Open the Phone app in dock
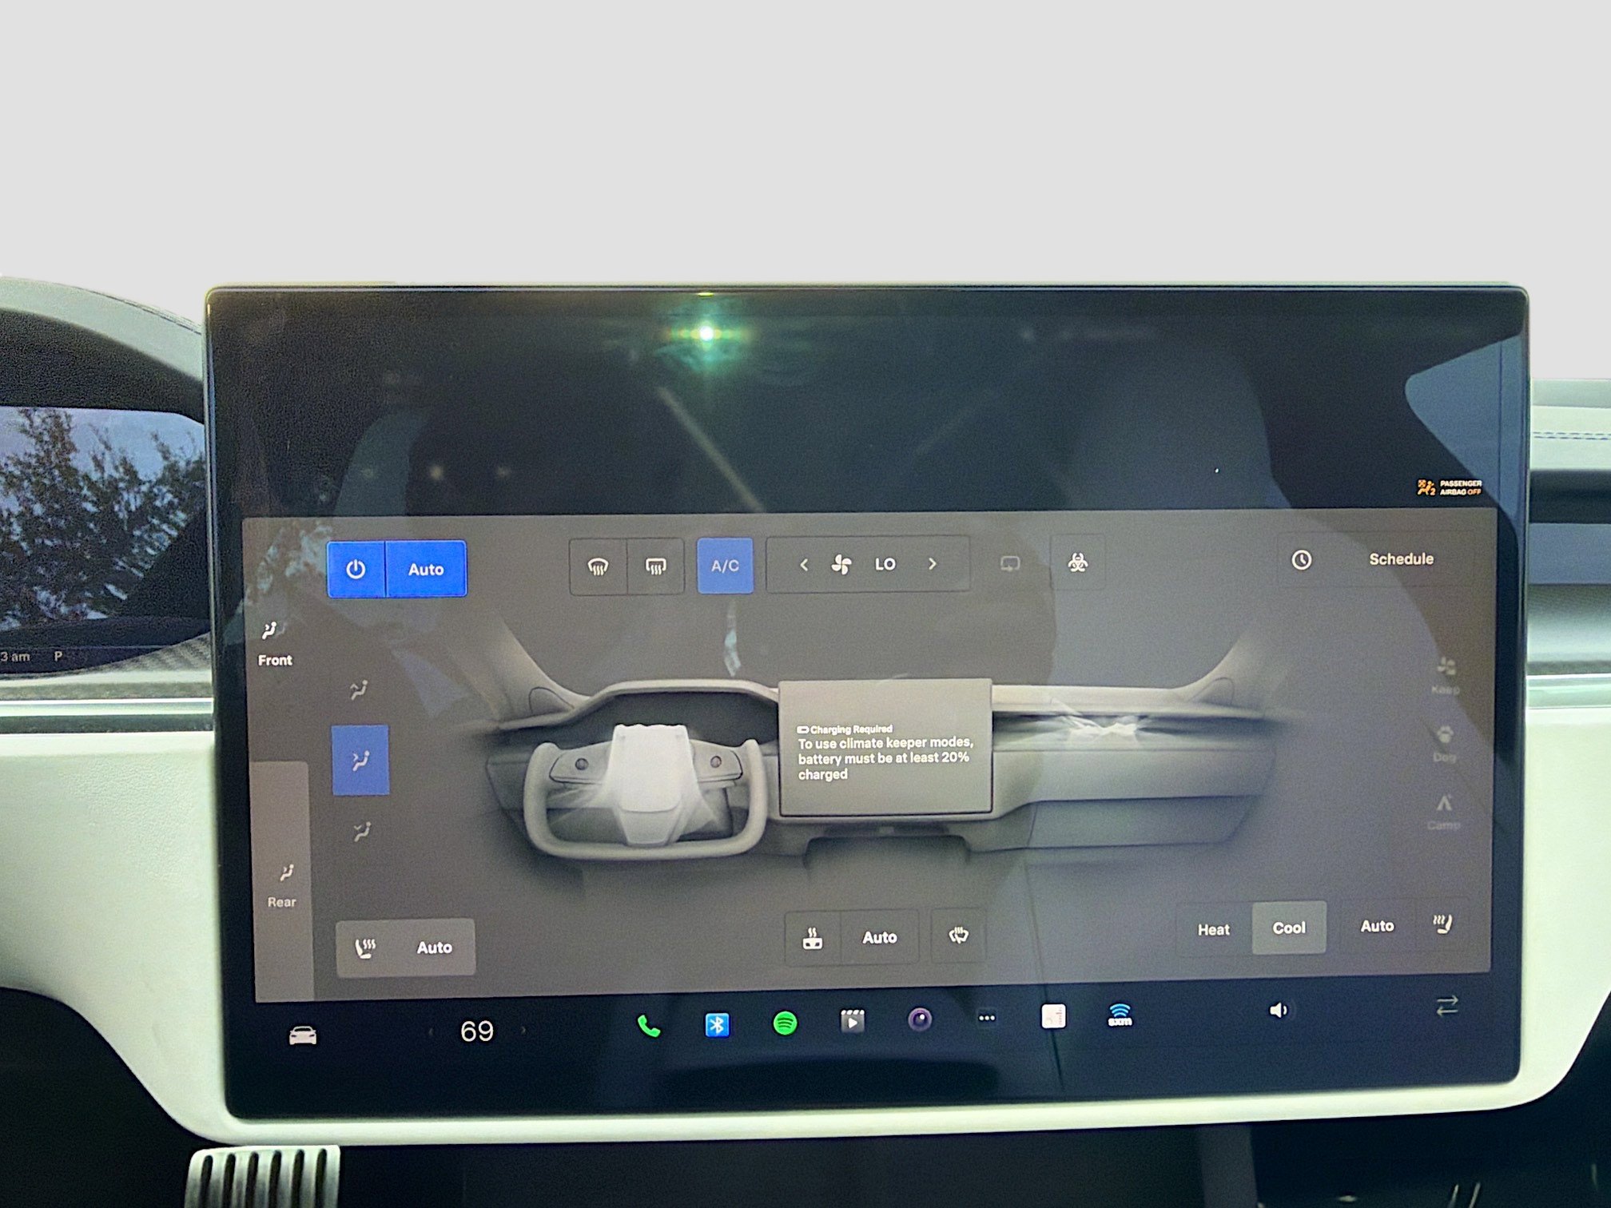1611x1208 pixels. [648, 1026]
